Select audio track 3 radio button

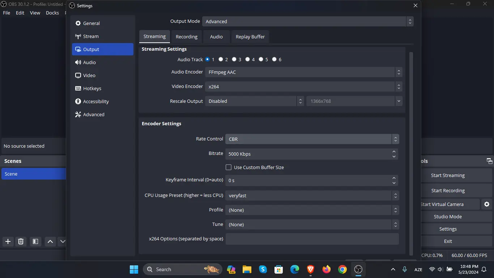(234, 59)
